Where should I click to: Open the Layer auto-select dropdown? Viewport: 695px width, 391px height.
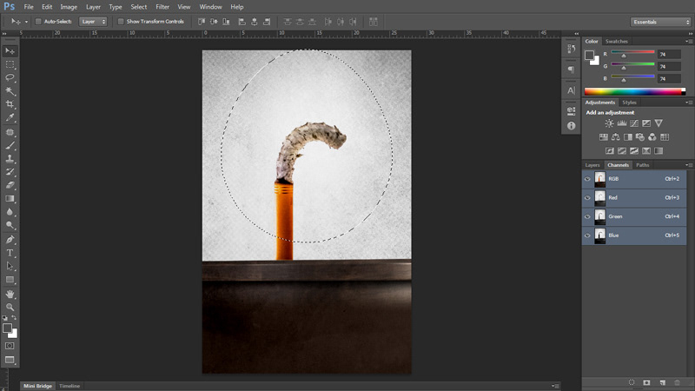pyautogui.click(x=93, y=21)
